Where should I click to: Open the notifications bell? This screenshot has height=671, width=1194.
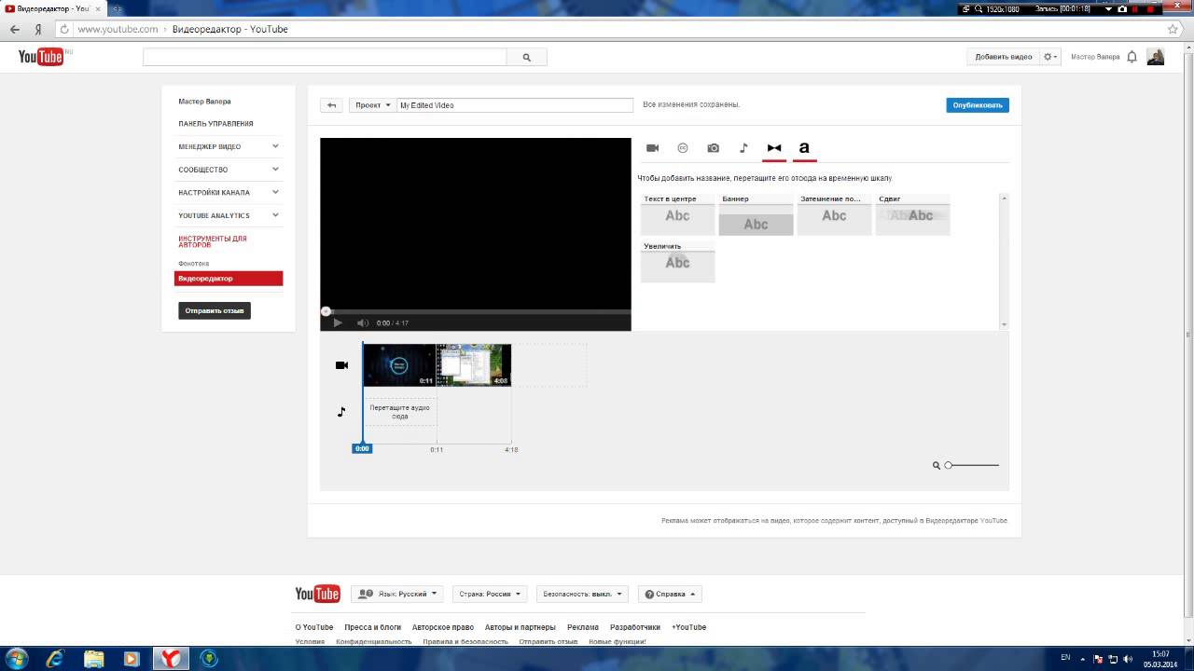[1132, 57]
